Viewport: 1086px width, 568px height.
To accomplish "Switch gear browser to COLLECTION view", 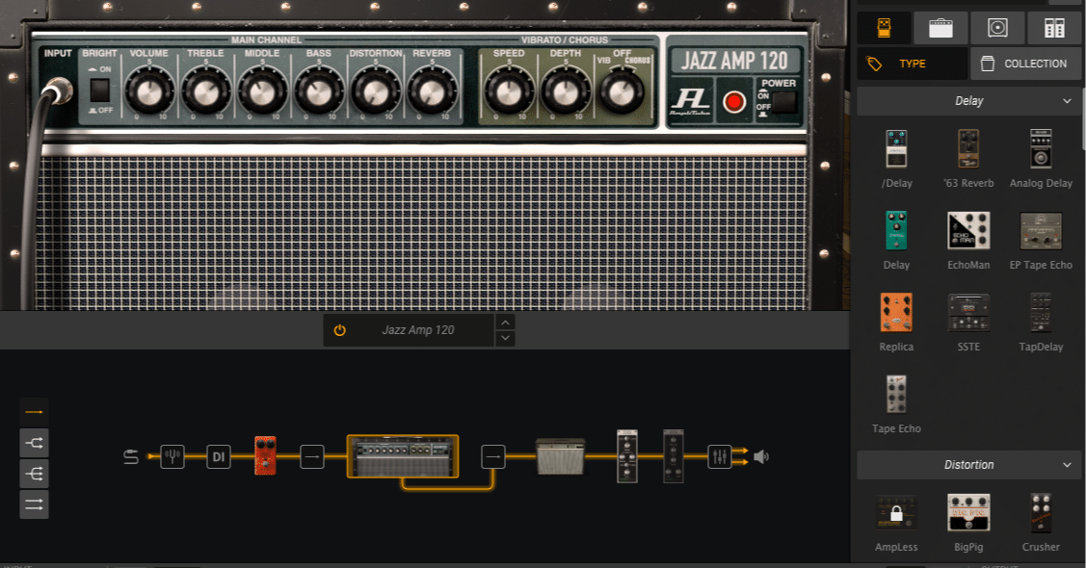I will click(1025, 64).
